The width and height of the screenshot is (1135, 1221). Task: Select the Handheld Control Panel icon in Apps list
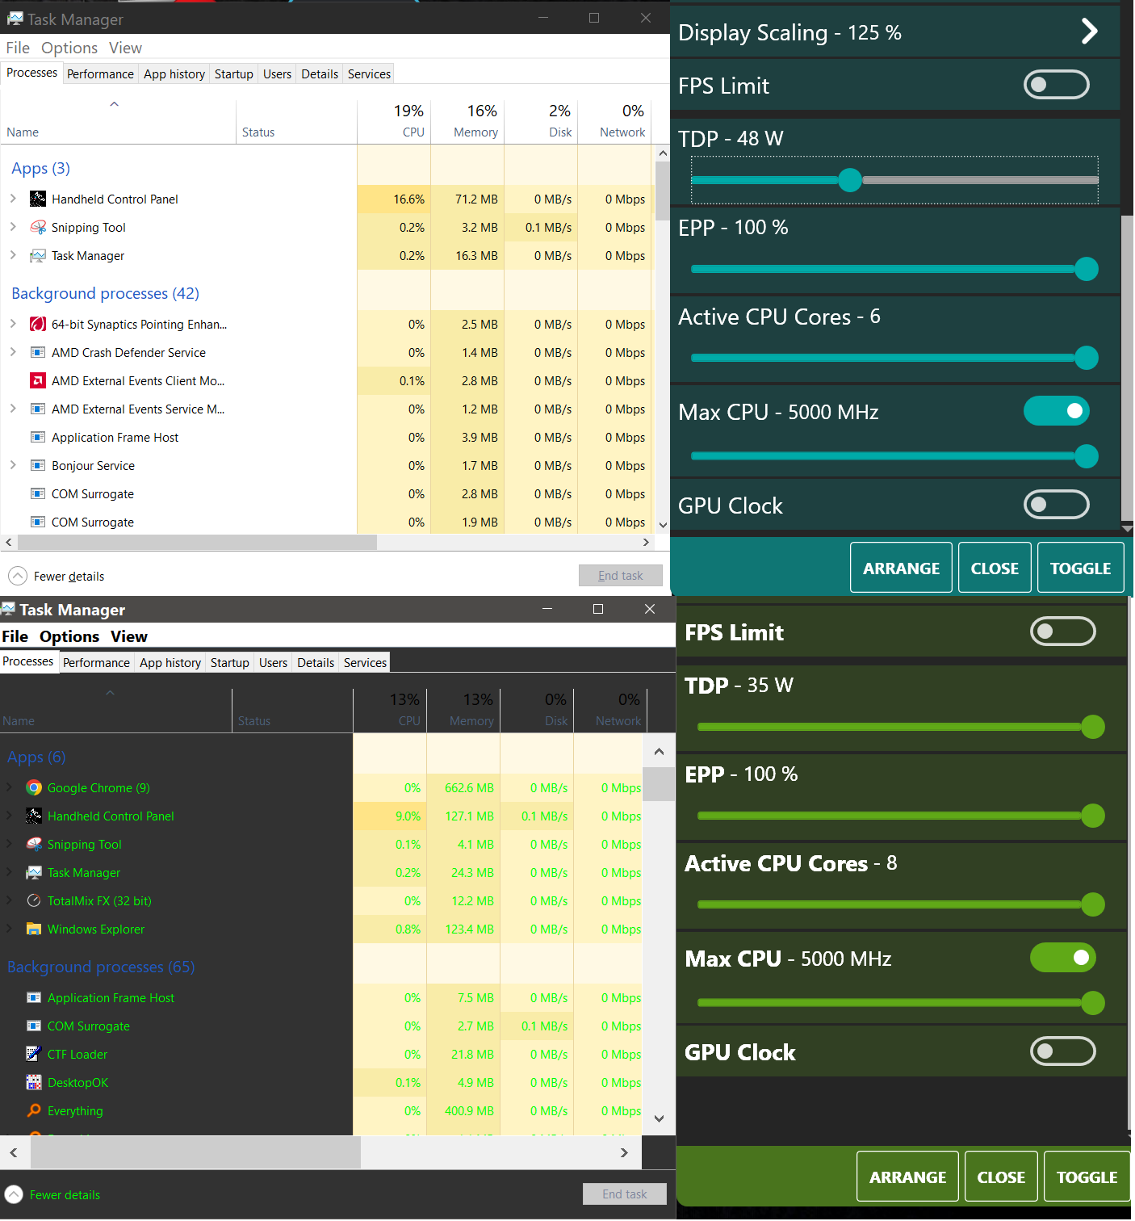(37, 199)
